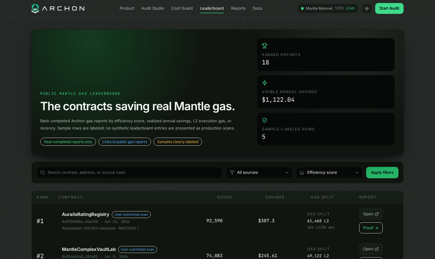Click the shield check icon in Sample-Labeled Rows card

265,120
